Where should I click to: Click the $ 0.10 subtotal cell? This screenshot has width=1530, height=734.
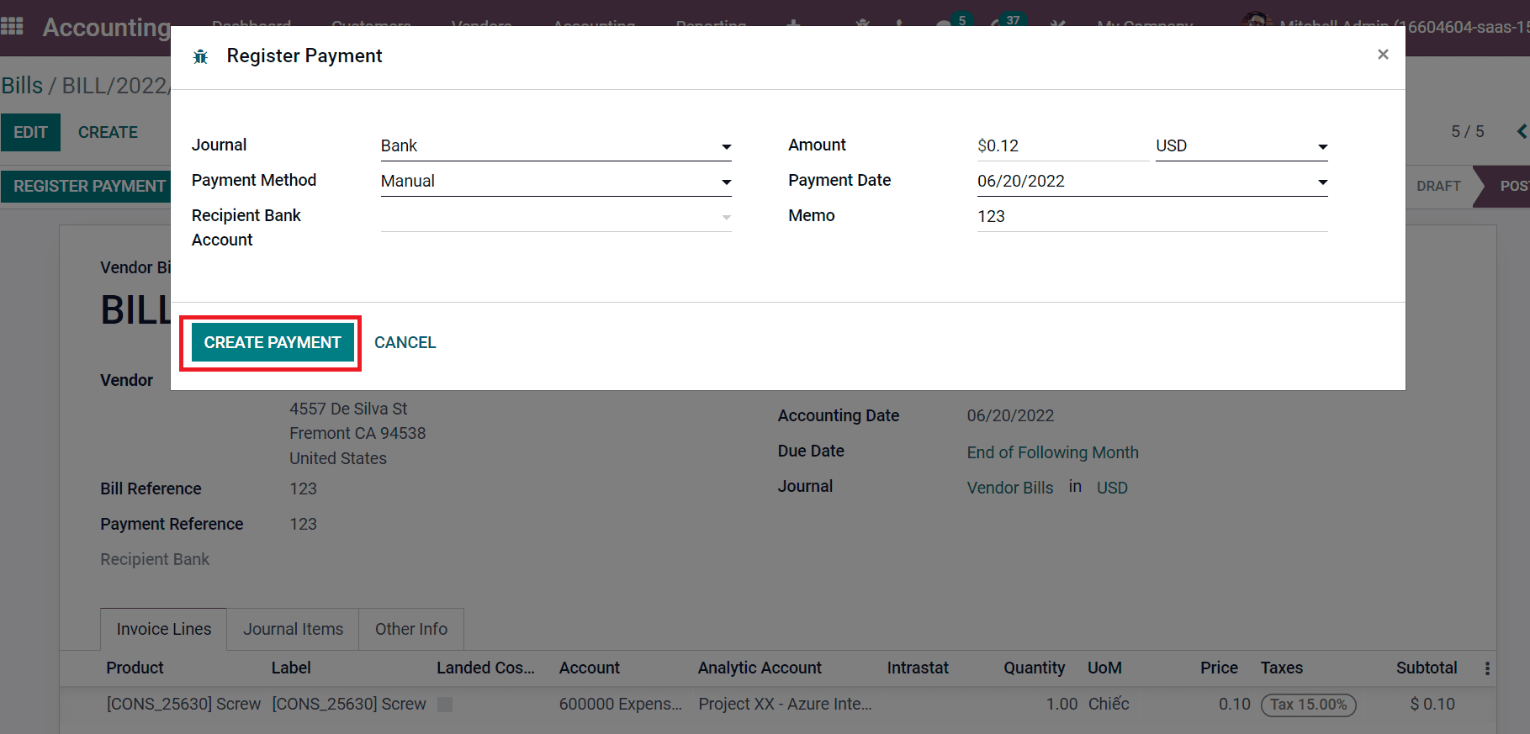click(1432, 705)
